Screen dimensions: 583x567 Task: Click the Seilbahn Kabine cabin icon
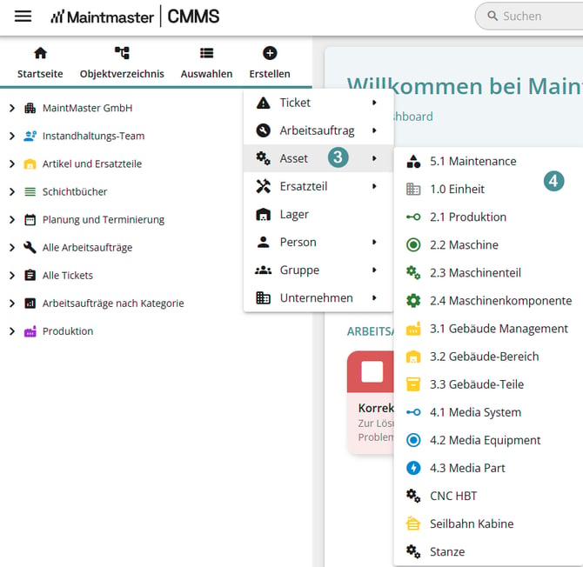pyautogui.click(x=413, y=524)
